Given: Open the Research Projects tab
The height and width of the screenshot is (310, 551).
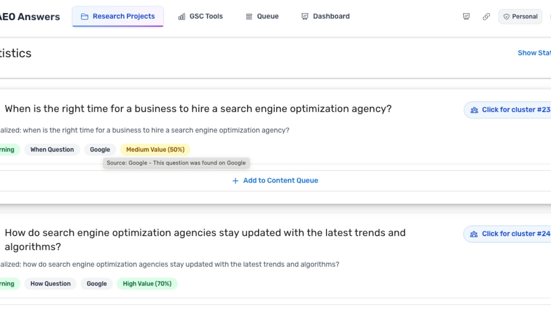Looking at the screenshot, I should (123, 16).
